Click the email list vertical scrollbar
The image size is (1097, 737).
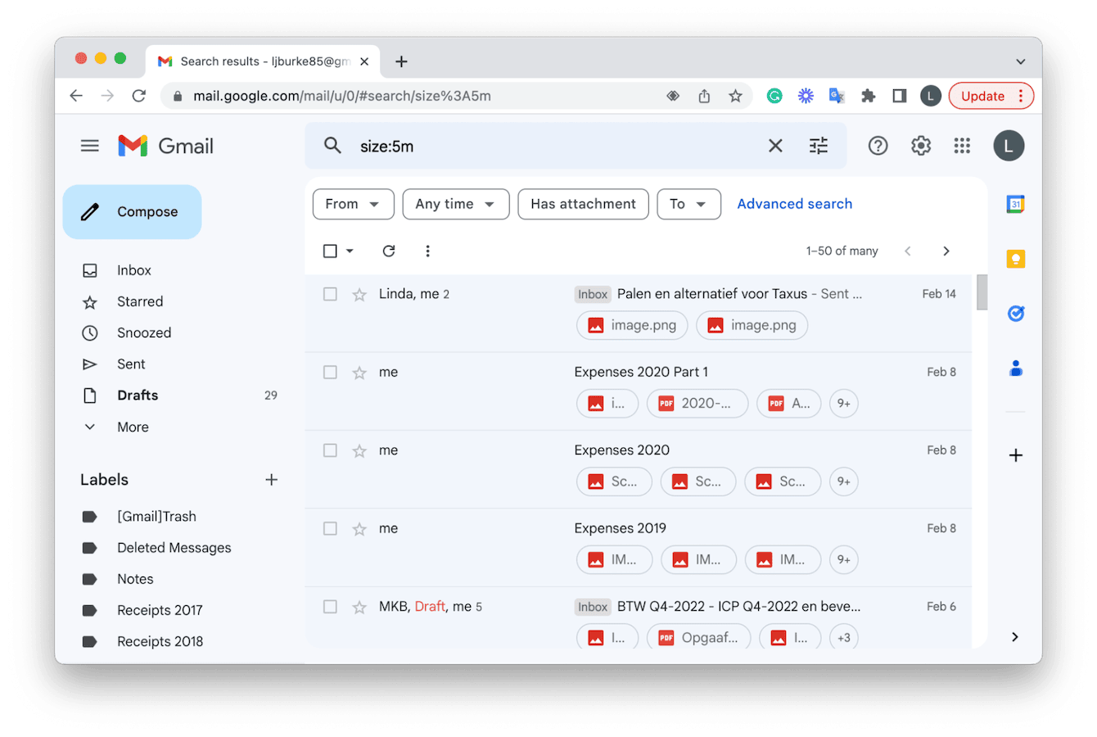coord(982,292)
